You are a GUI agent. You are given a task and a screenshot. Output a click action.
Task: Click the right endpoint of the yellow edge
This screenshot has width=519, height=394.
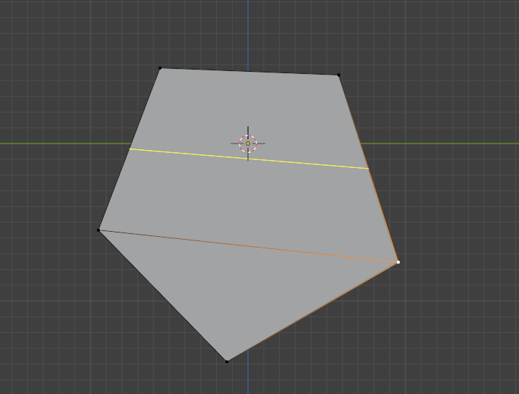tap(368, 169)
